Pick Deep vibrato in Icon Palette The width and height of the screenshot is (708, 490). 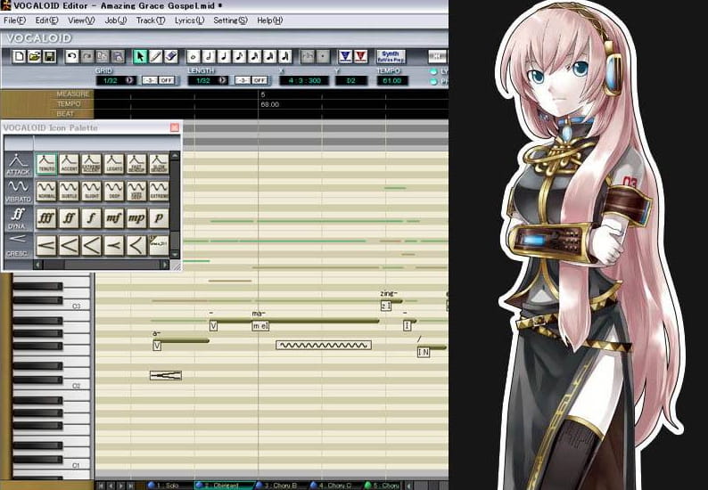click(114, 191)
